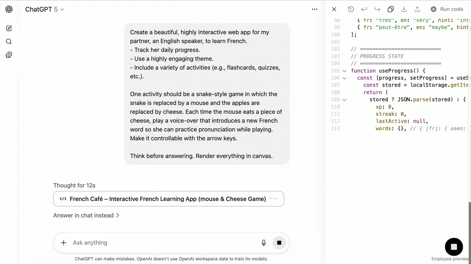
Task: Share the canvas with the upload icon
Action: pos(417,9)
